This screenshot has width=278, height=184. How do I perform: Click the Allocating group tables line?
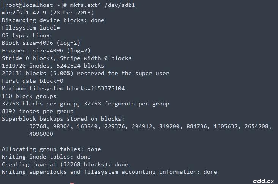tap(51, 149)
